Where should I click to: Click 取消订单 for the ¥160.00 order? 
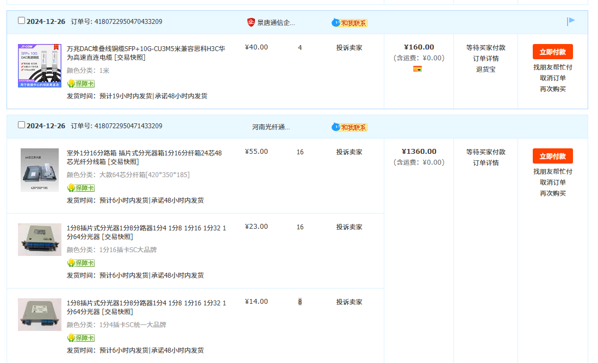pos(552,78)
